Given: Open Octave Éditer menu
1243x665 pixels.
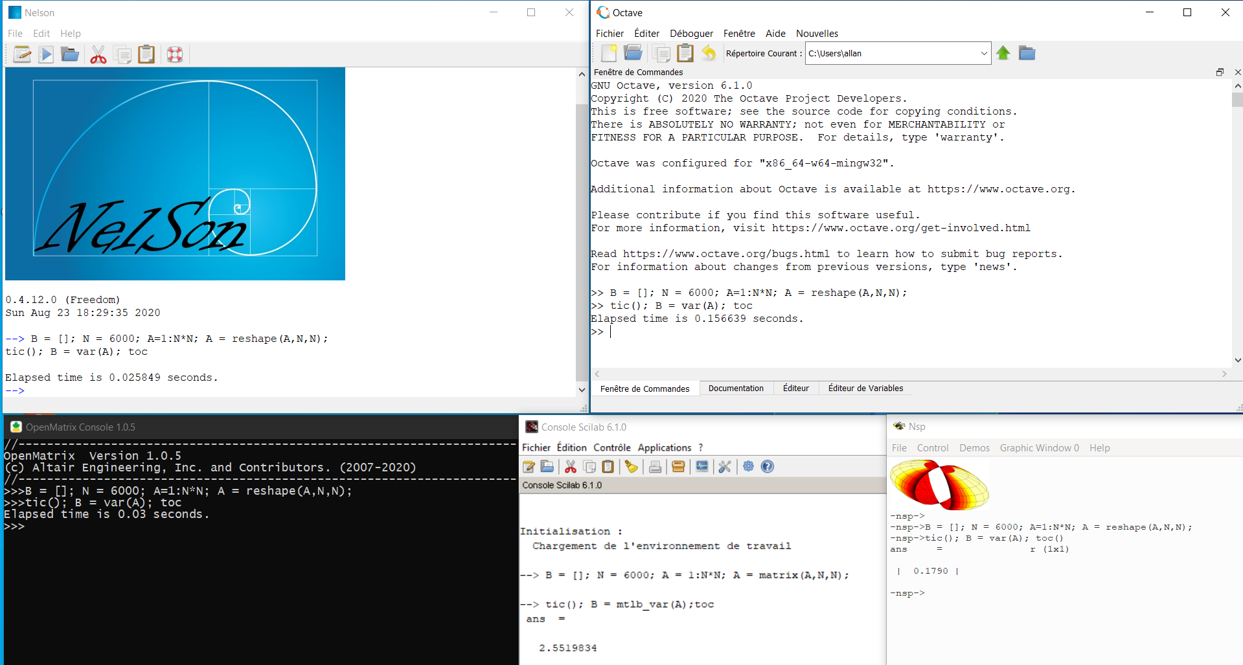Looking at the screenshot, I should click(646, 34).
